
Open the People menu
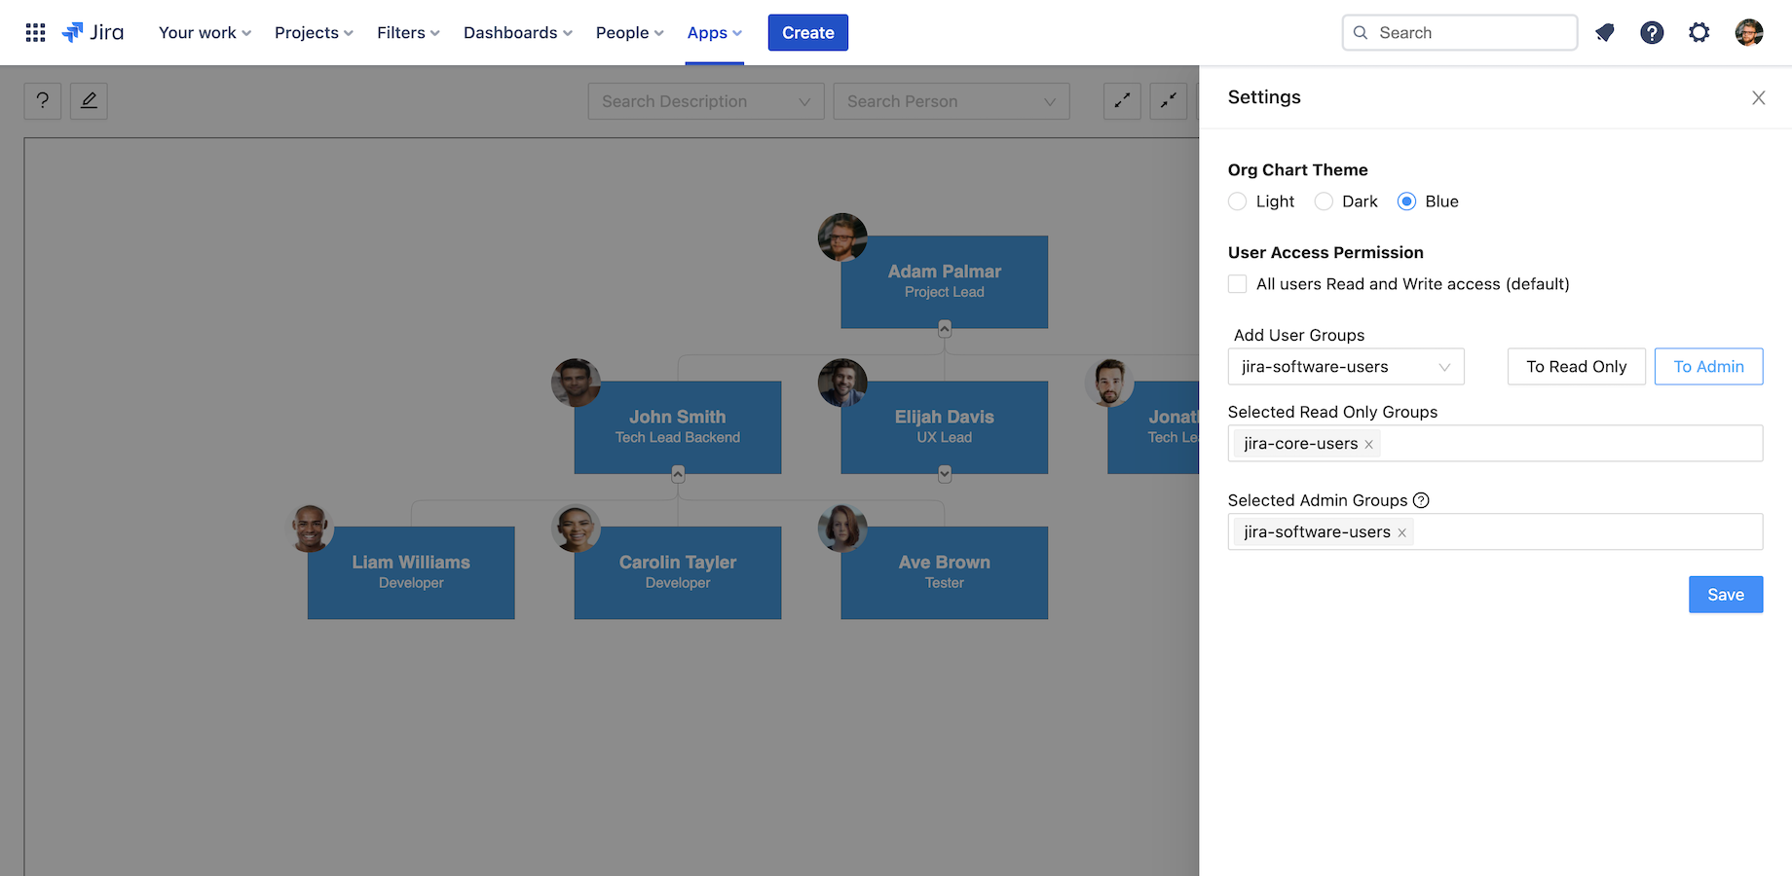[628, 32]
